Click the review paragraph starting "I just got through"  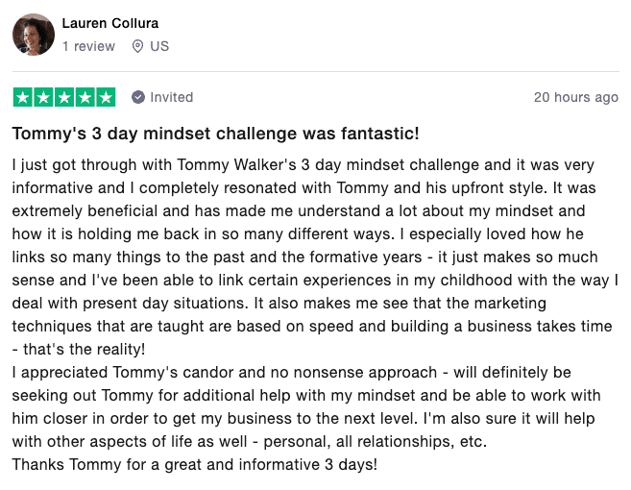pos(315,257)
